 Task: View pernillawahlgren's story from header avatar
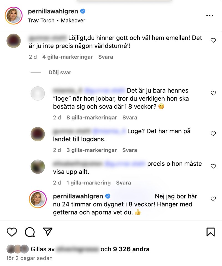click(x=14, y=16)
